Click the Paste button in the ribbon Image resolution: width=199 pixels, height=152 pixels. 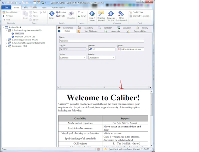[x=33, y=12]
